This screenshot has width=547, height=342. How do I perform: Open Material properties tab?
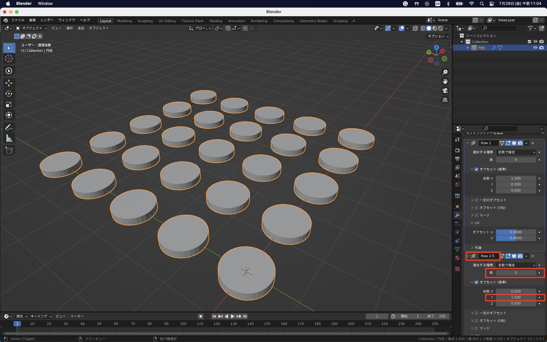(x=457, y=258)
